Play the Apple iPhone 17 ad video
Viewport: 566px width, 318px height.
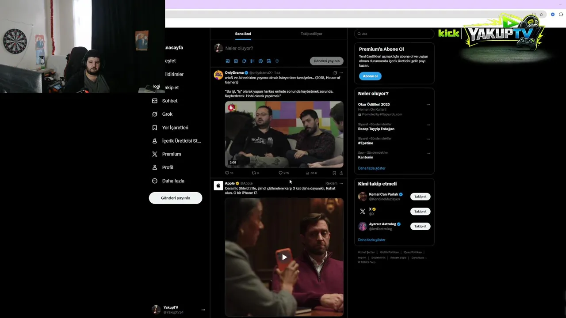(x=284, y=257)
